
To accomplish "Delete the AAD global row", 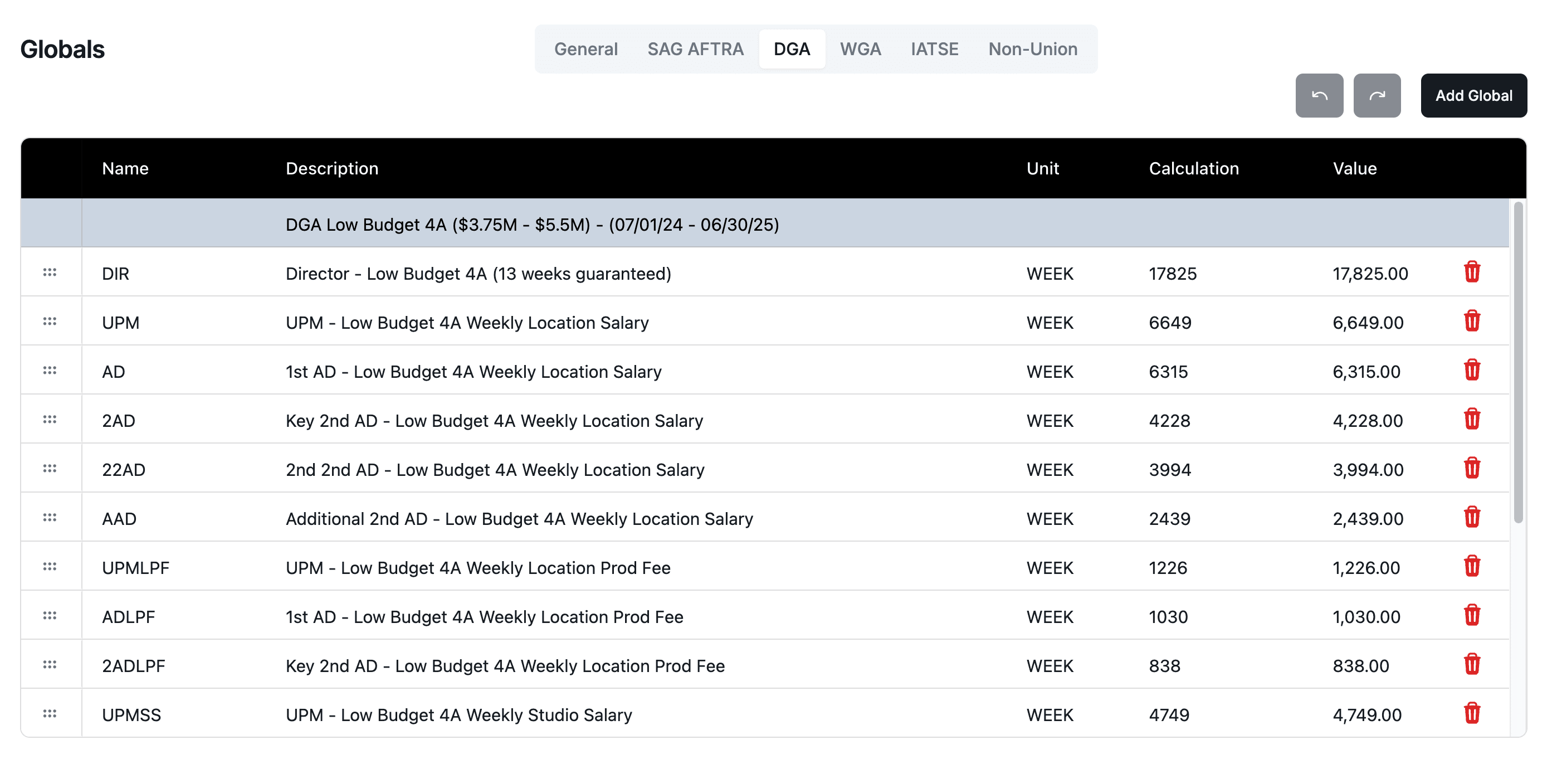I will (1472, 518).
